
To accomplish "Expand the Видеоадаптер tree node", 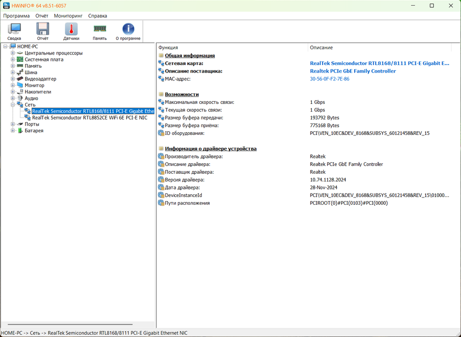I will pos(13,79).
